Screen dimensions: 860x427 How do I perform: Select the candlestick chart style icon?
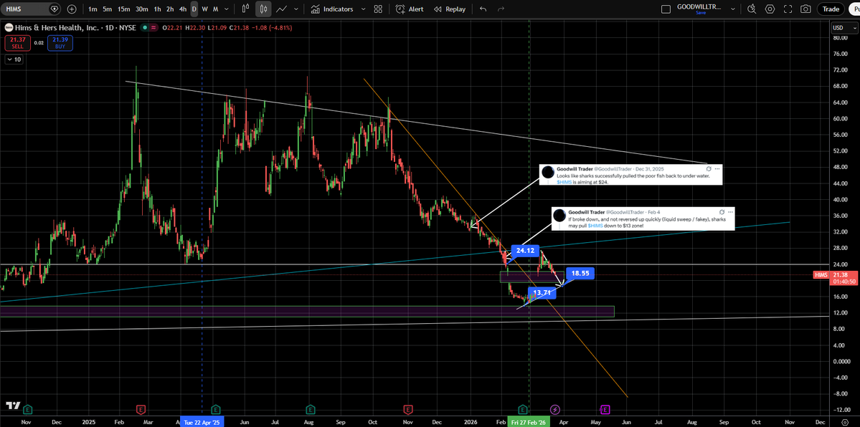(x=263, y=9)
